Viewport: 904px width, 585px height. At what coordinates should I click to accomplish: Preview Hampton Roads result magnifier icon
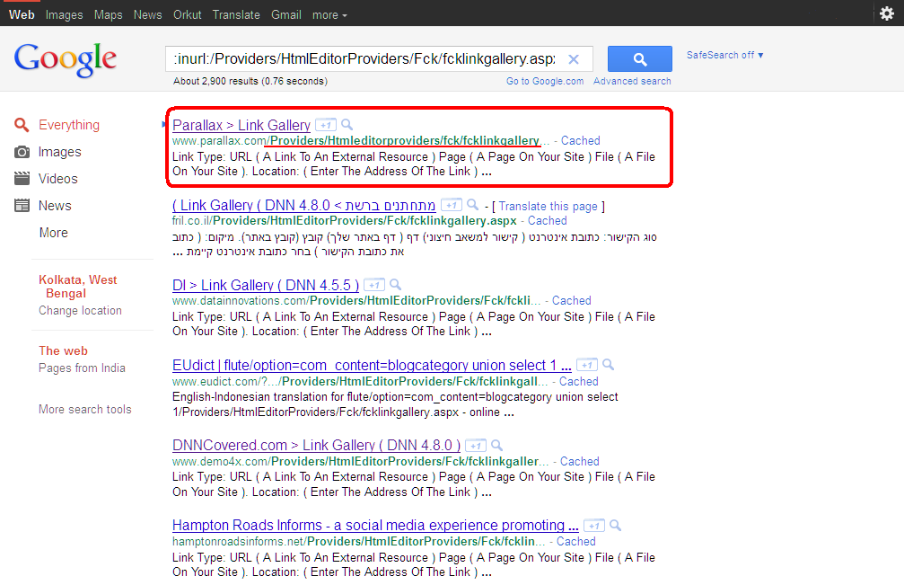point(616,525)
